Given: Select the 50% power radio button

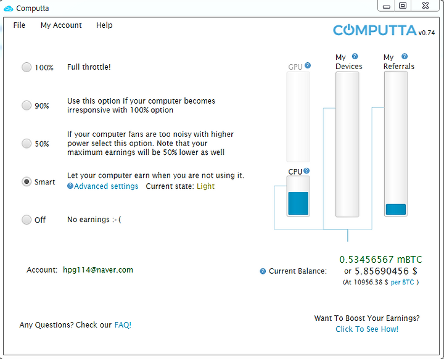Looking at the screenshot, I should pyautogui.click(x=27, y=143).
